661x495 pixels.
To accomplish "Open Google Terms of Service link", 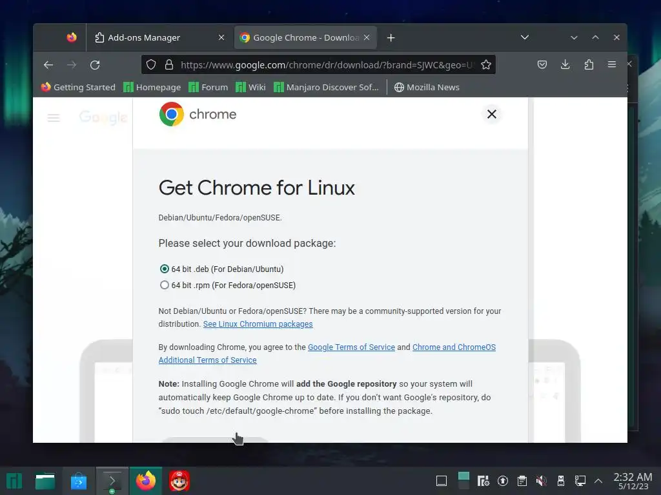I will pyautogui.click(x=351, y=347).
